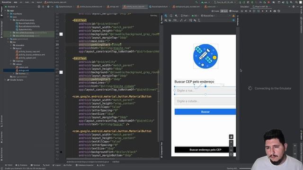303x170 pixels.
Task: Click the locate-target icon in Project panel
Action: pyautogui.click(x=39, y=7)
